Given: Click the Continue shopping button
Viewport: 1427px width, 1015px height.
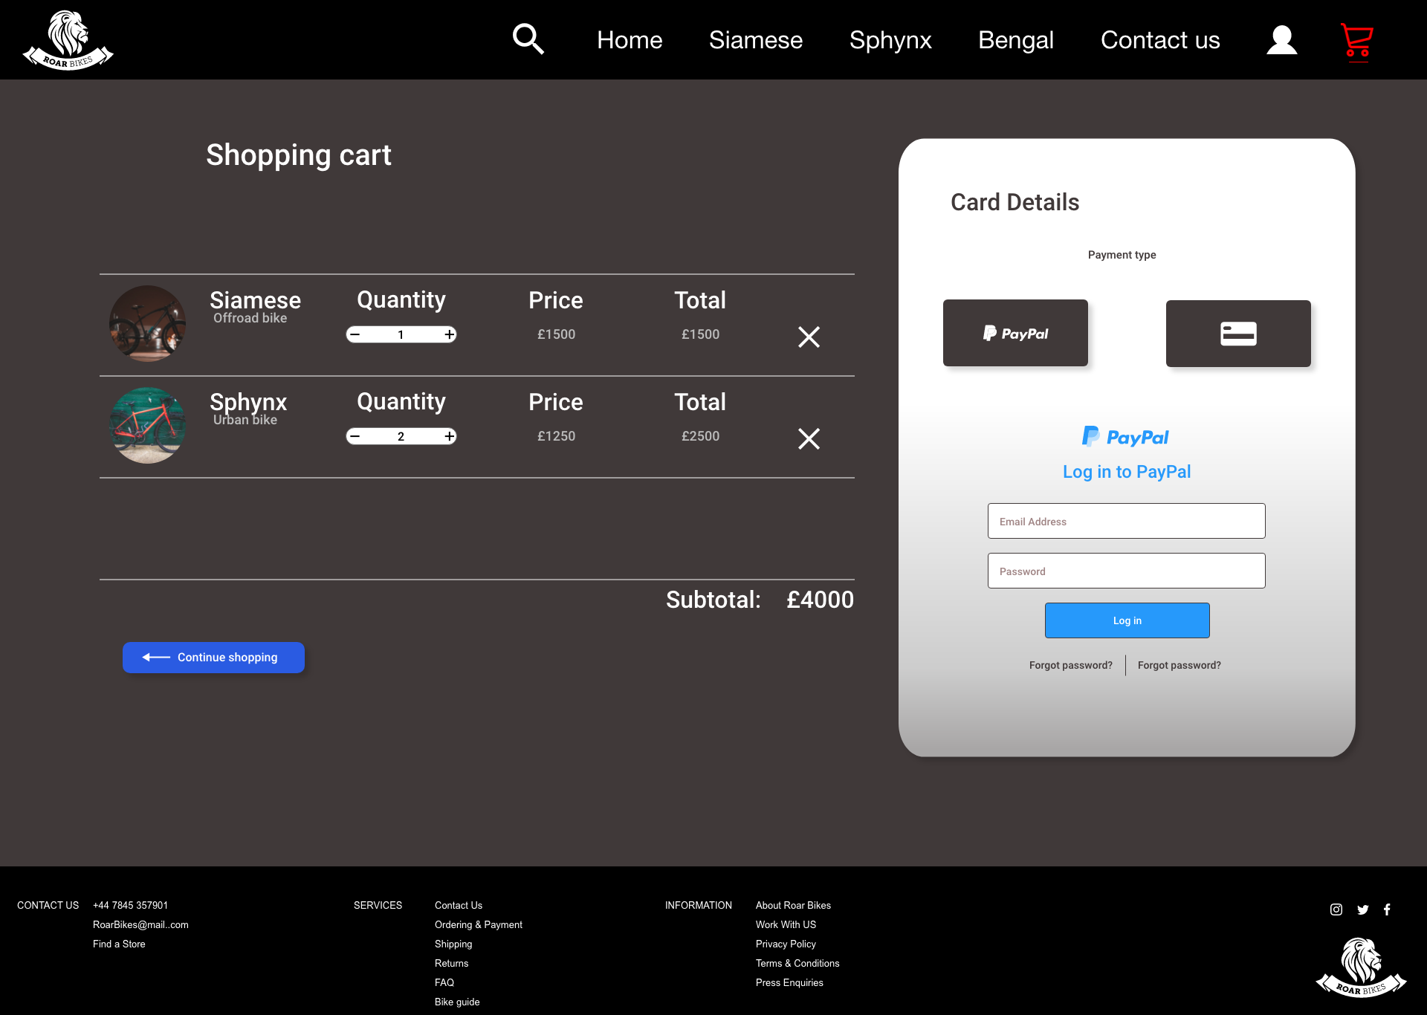Looking at the screenshot, I should pos(213,658).
